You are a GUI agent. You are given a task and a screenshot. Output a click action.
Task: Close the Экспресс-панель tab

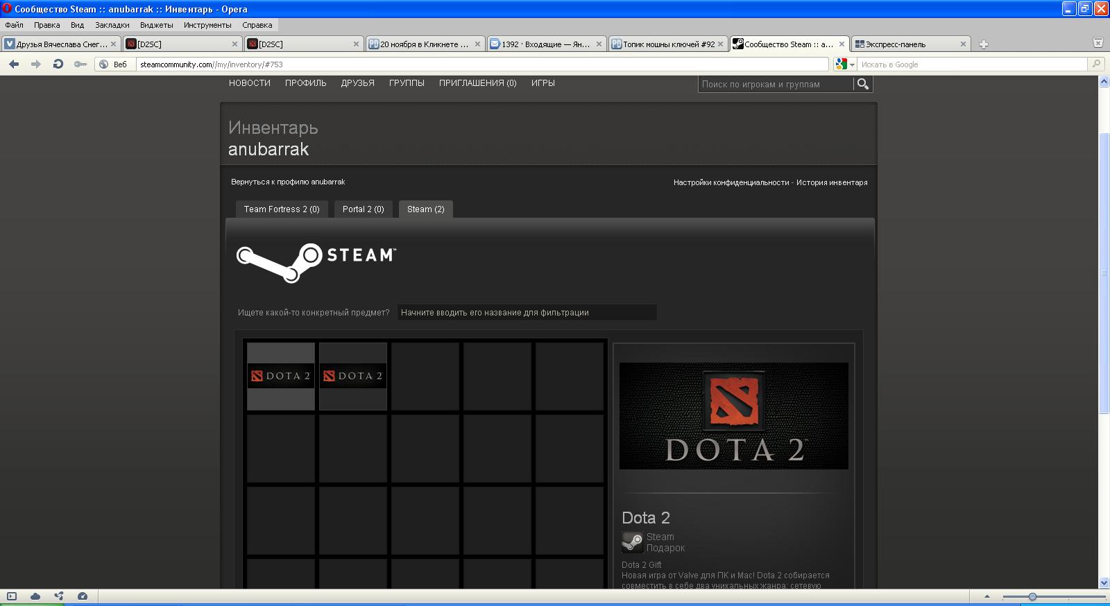click(x=963, y=44)
